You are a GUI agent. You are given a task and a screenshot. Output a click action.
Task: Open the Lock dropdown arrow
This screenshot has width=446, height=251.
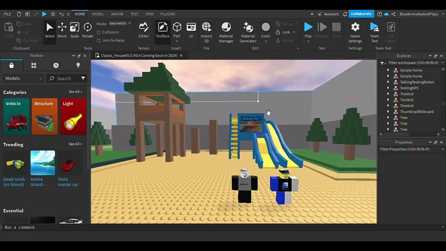[x=294, y=32]
